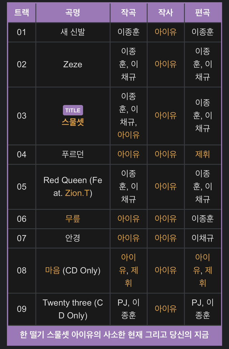The height and width of the screenshot is (349, 229).
Task: Open 제휘 arranger link in 푸르던 row
Action: 203,154
